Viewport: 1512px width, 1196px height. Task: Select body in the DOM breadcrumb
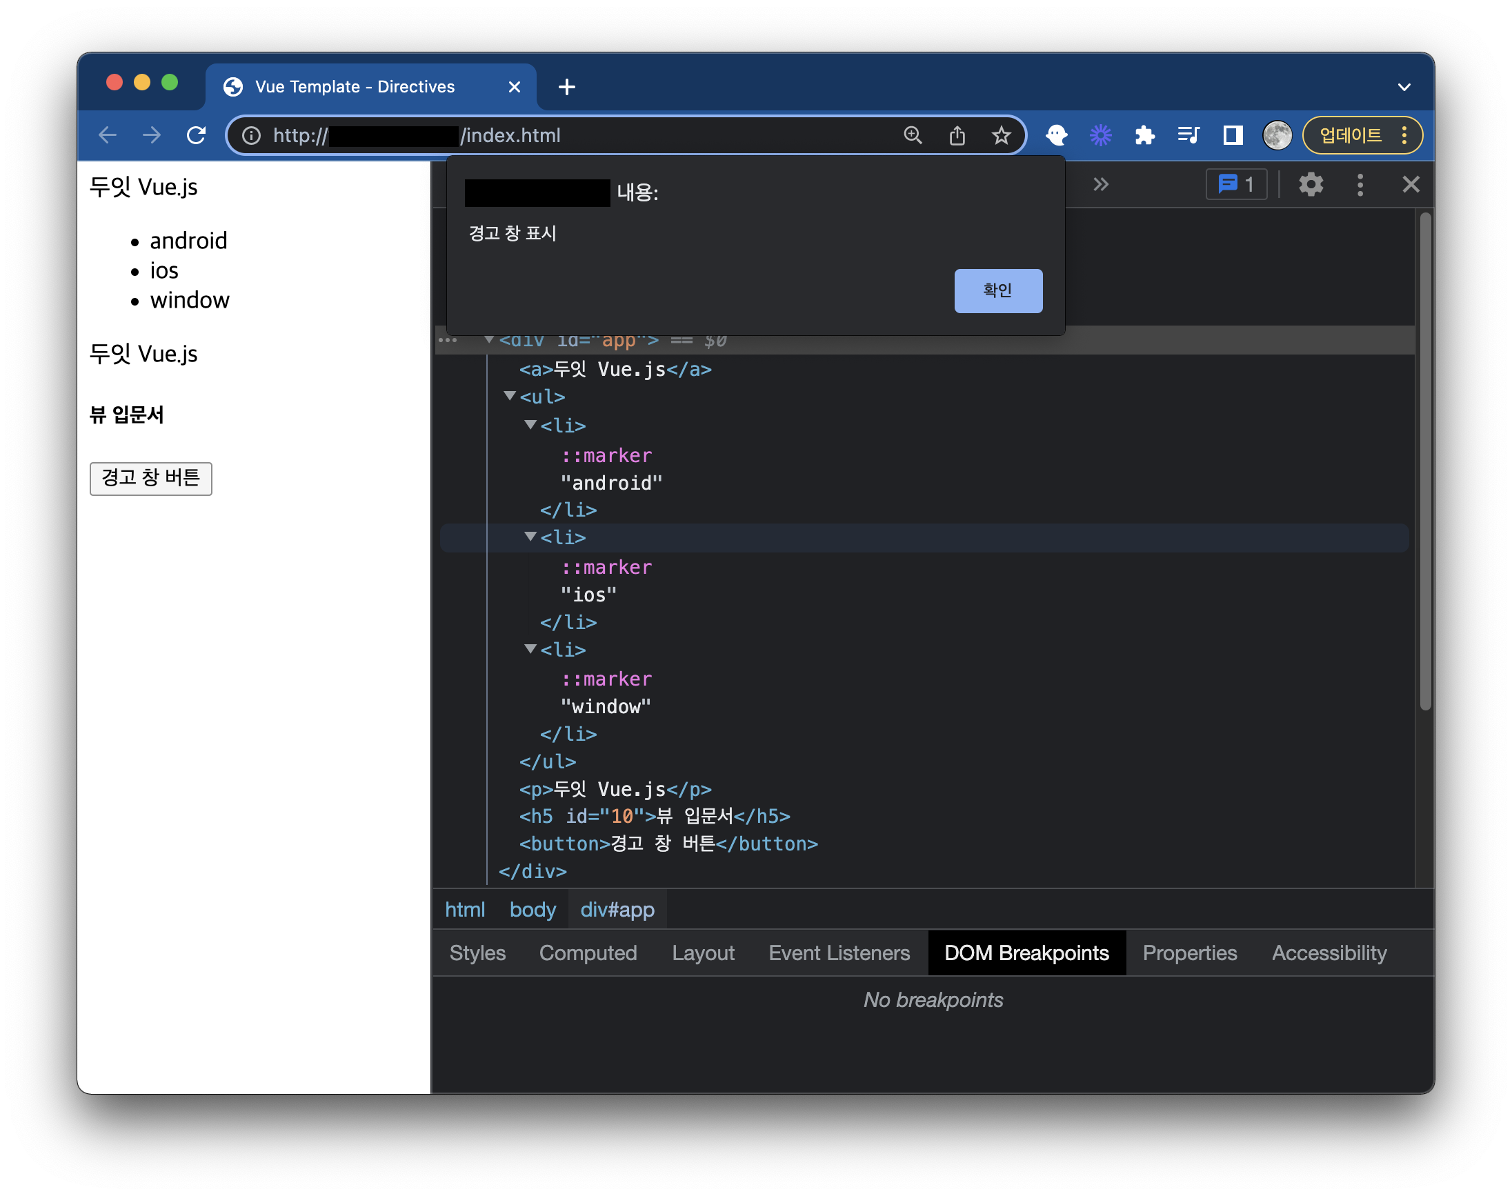533,910
